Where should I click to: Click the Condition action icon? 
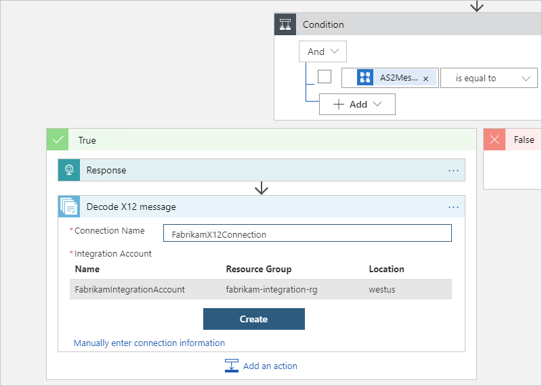pyautogui.click(x=285, y=24)
